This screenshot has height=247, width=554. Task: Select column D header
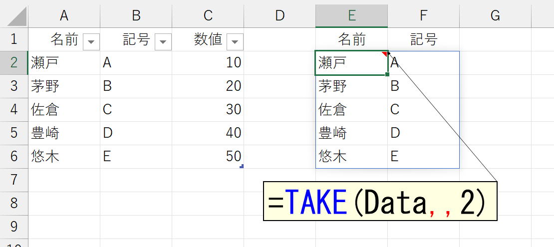click(x=280, y=15)
